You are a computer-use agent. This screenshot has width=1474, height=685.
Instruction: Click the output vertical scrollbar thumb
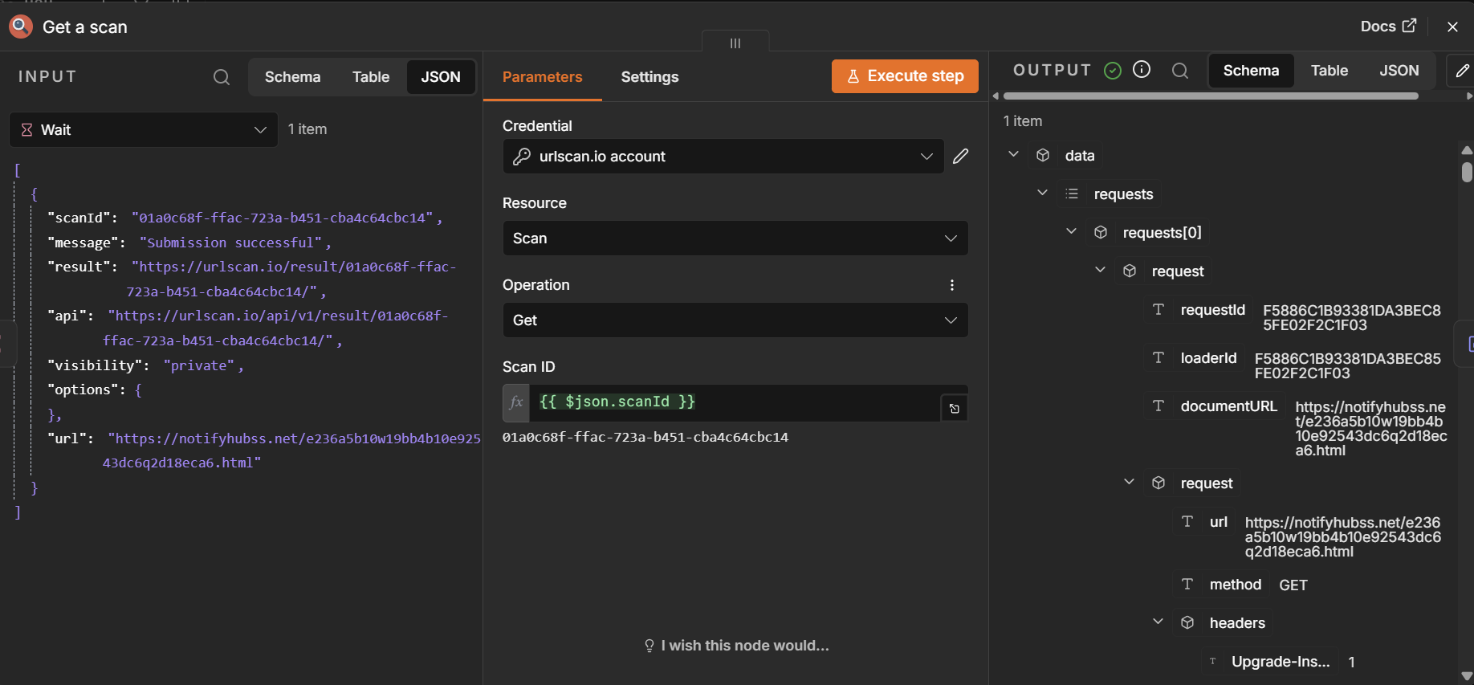pyautogui.click(x=1467, y=172)
